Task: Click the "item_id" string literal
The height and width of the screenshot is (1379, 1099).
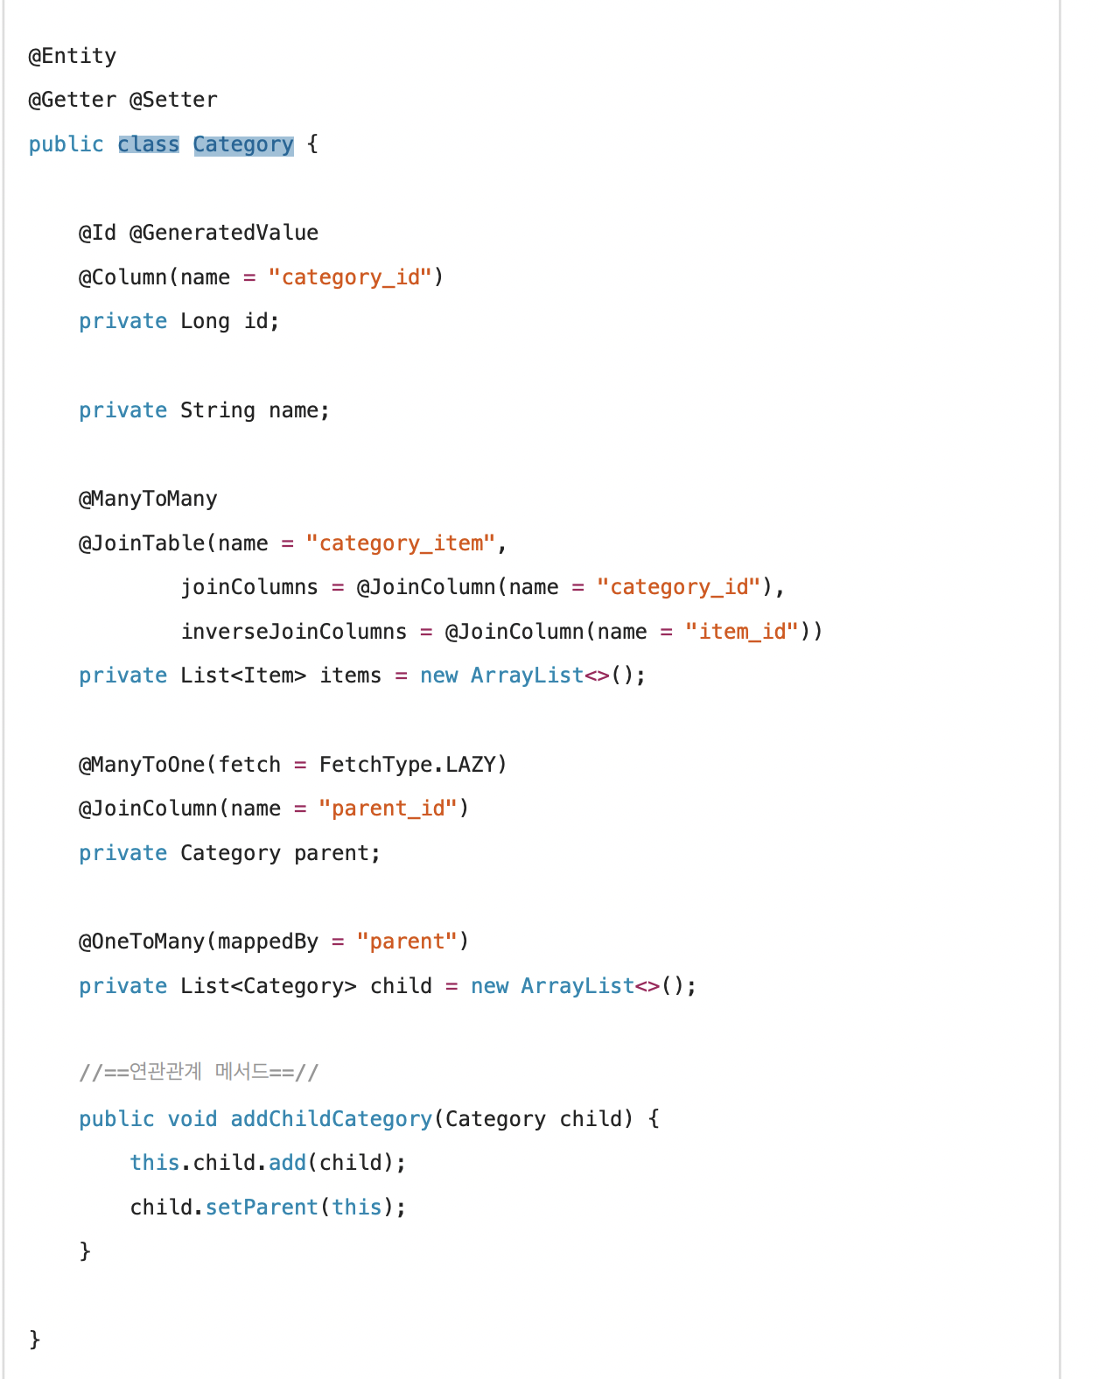Action: tap(742, 632)
